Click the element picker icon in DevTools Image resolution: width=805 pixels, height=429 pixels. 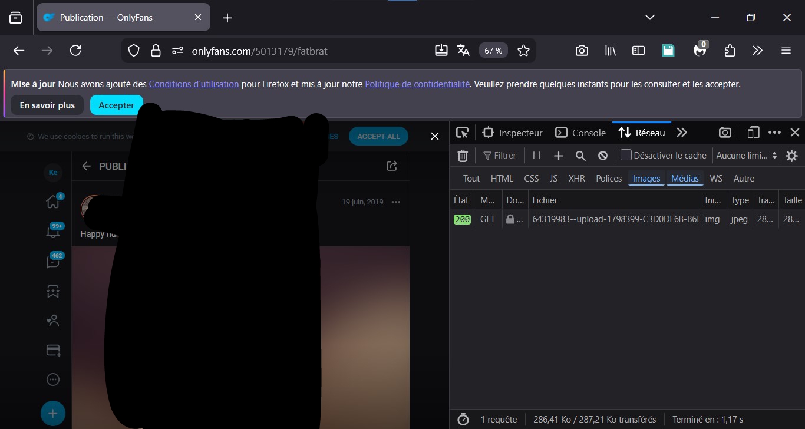[463, 133]
